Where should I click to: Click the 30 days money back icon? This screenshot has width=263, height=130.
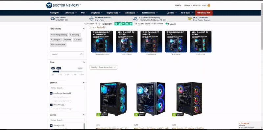(x=91, y=19)
